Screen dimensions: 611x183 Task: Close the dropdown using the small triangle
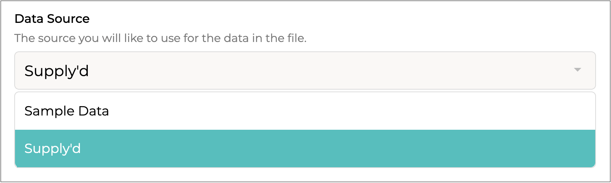tap(578, 70)
